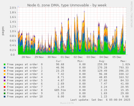Click the 'Munin 2.0.76' version text

tap(67, 103)
